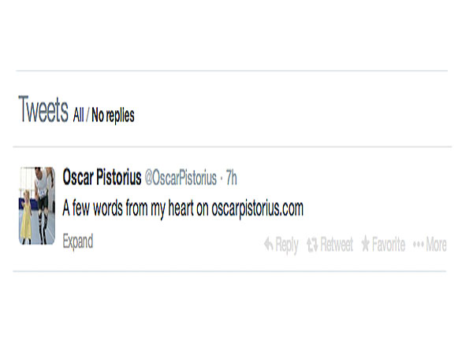Image resolution: width=473 pixels, height=354 pixels.
Task: Click the More text label
Action: pos(436,244)
